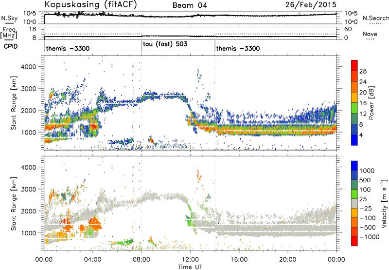Click the '-25' tick on the Velocity scale

coord(365,208)
